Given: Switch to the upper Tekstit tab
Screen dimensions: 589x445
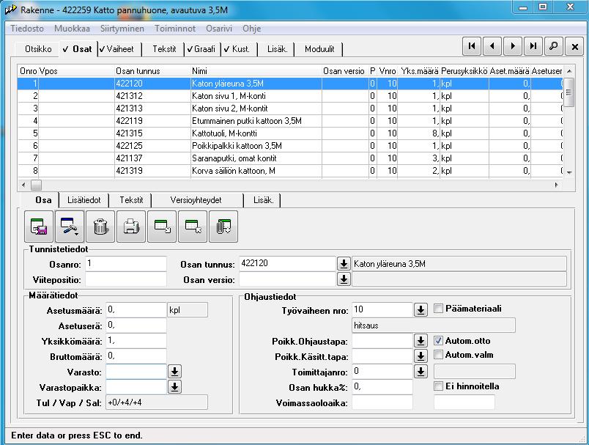Looking at the screenshot, I should click(164, 49).
